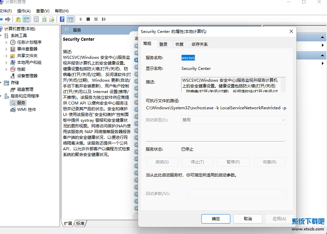Toggle the show/hide action pane toolbar icon
The height and width of the screenshot is (234, 327).
point(70,19)
